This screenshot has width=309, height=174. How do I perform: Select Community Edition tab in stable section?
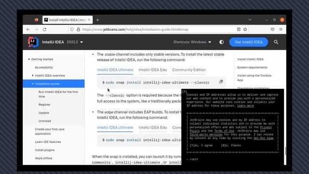tap(189, 70)
